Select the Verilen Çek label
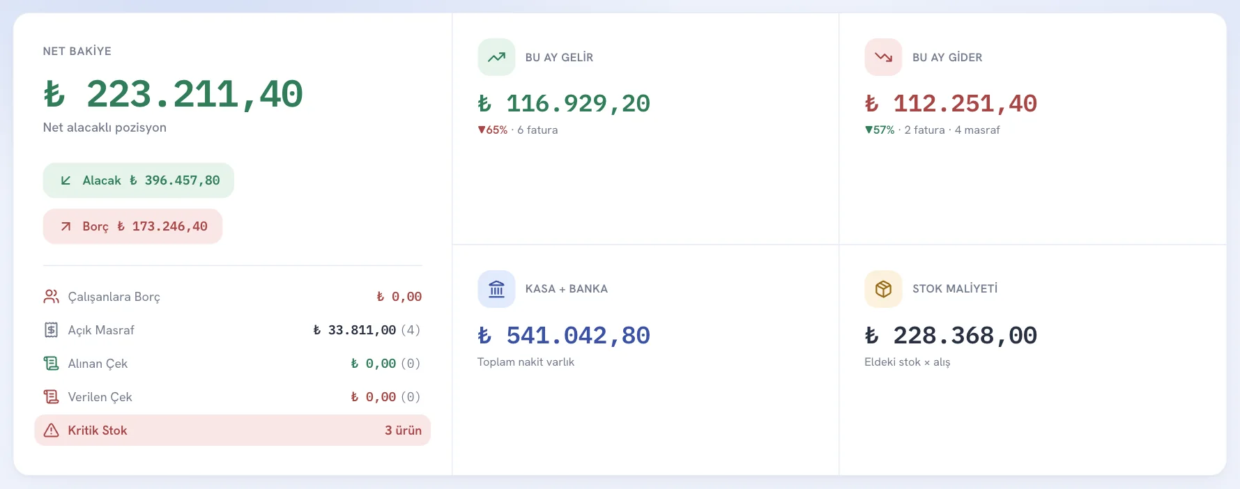This screenshot has height=489, width=1240. coord(100,397)
